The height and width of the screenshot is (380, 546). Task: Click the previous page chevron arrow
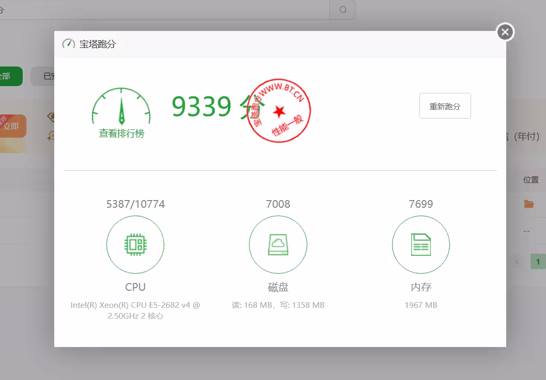[x=517, y=261]
